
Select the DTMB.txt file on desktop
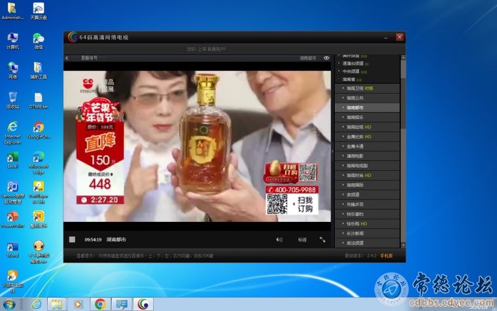(x=39, y=100)
